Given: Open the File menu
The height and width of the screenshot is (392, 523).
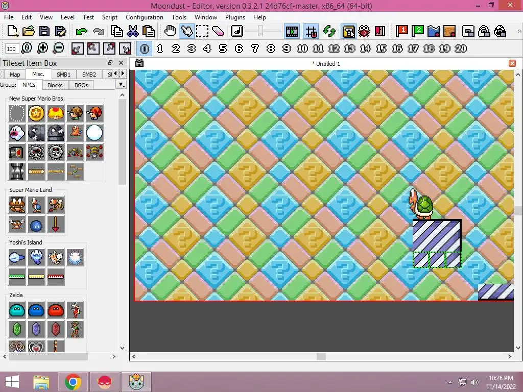Looking at the screenshot, I should pos(9,17).
